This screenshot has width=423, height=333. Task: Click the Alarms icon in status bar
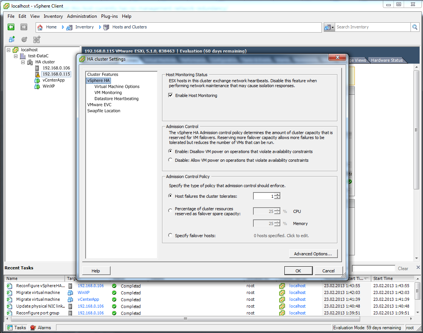pos(33,328)
